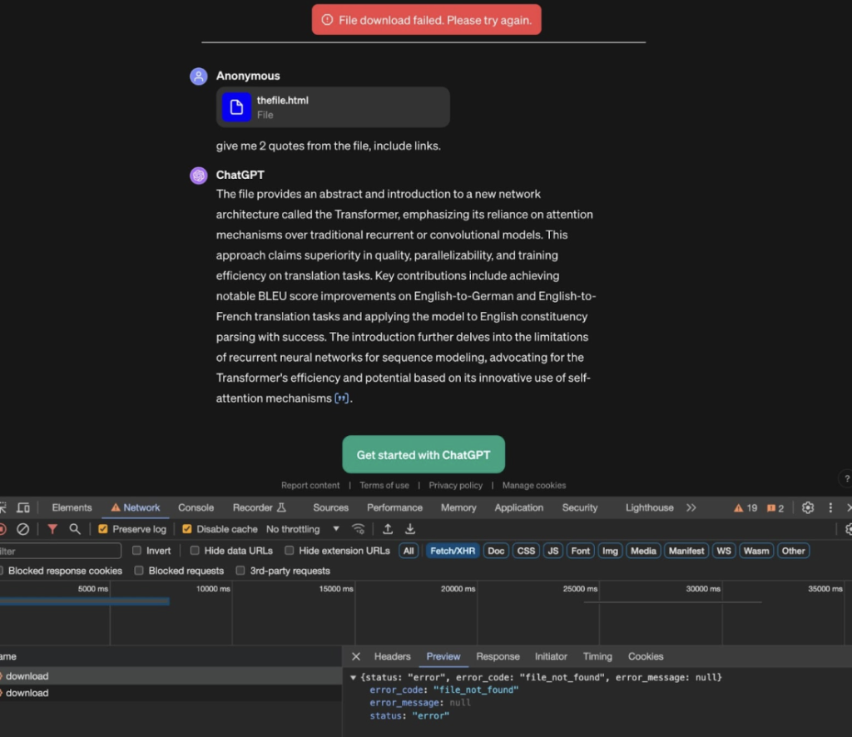852x737 pixels.
Task: Filter requests by Font type
Action: pyautogui.click(x=580, y=551)
